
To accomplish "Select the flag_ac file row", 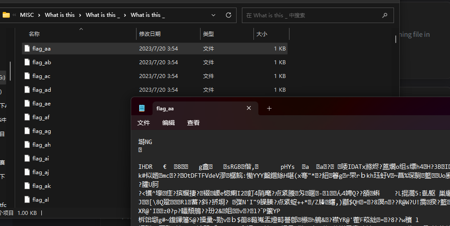I will [x=155, y=76].
